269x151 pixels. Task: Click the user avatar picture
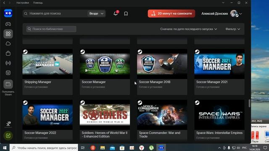coord(234,13)
